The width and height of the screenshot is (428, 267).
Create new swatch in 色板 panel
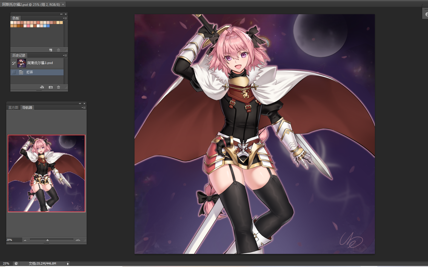51,50
